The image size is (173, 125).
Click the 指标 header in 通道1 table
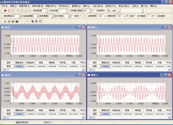[x=8, y=62]
